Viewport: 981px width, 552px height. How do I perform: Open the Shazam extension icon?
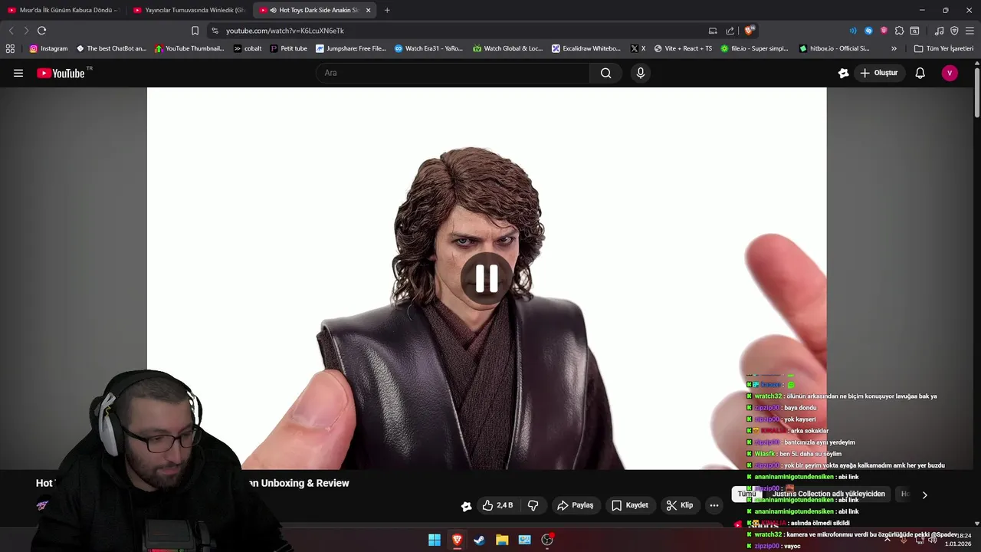click(868, 31)
